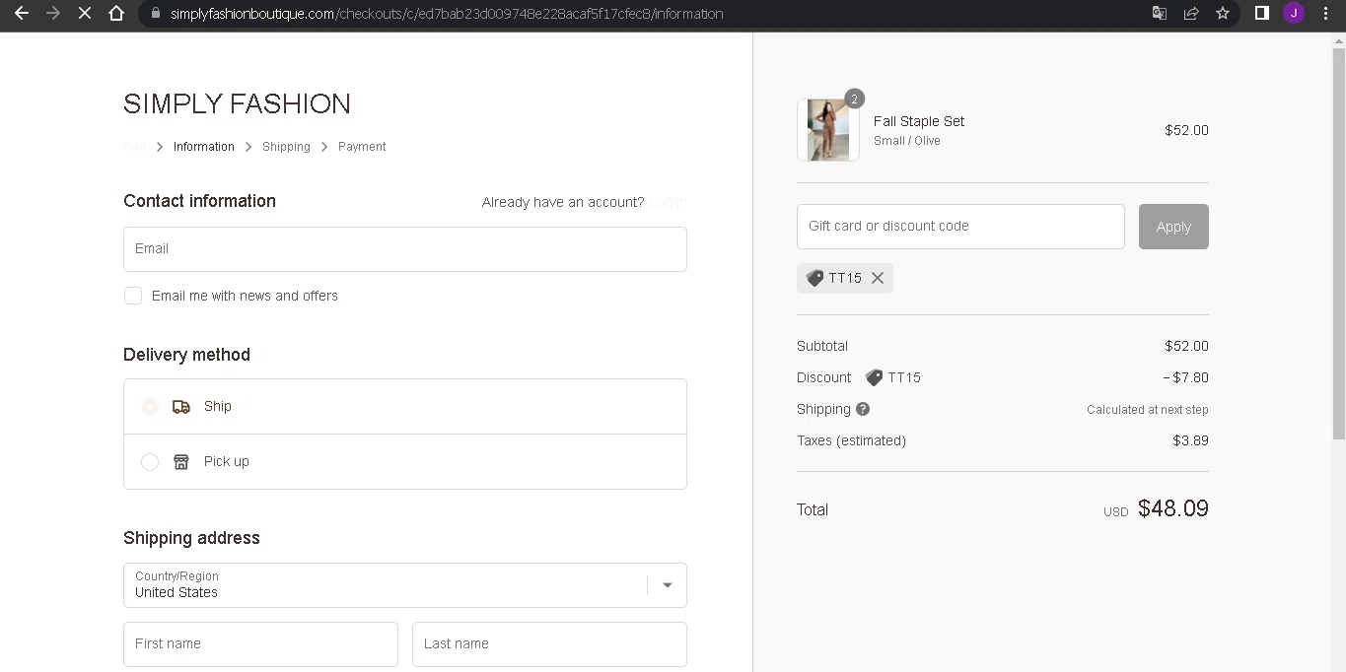Return to Cart breadcrumb step
Viewport: 1346px width, 672px height.
coord(135,147)
